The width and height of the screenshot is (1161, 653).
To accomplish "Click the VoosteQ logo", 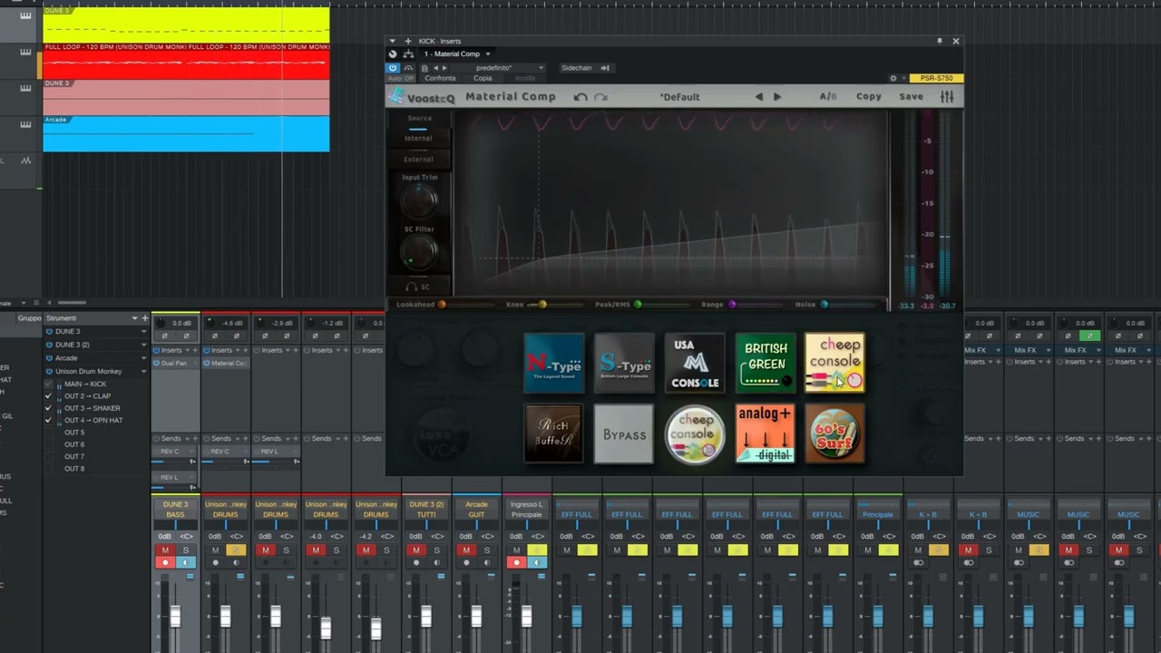I will 423,97.
